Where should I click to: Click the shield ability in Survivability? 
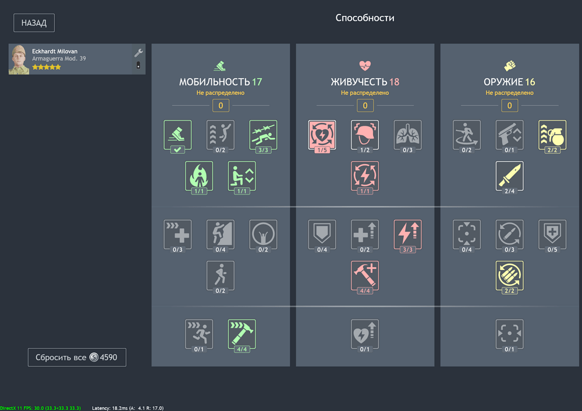(322, 234)
